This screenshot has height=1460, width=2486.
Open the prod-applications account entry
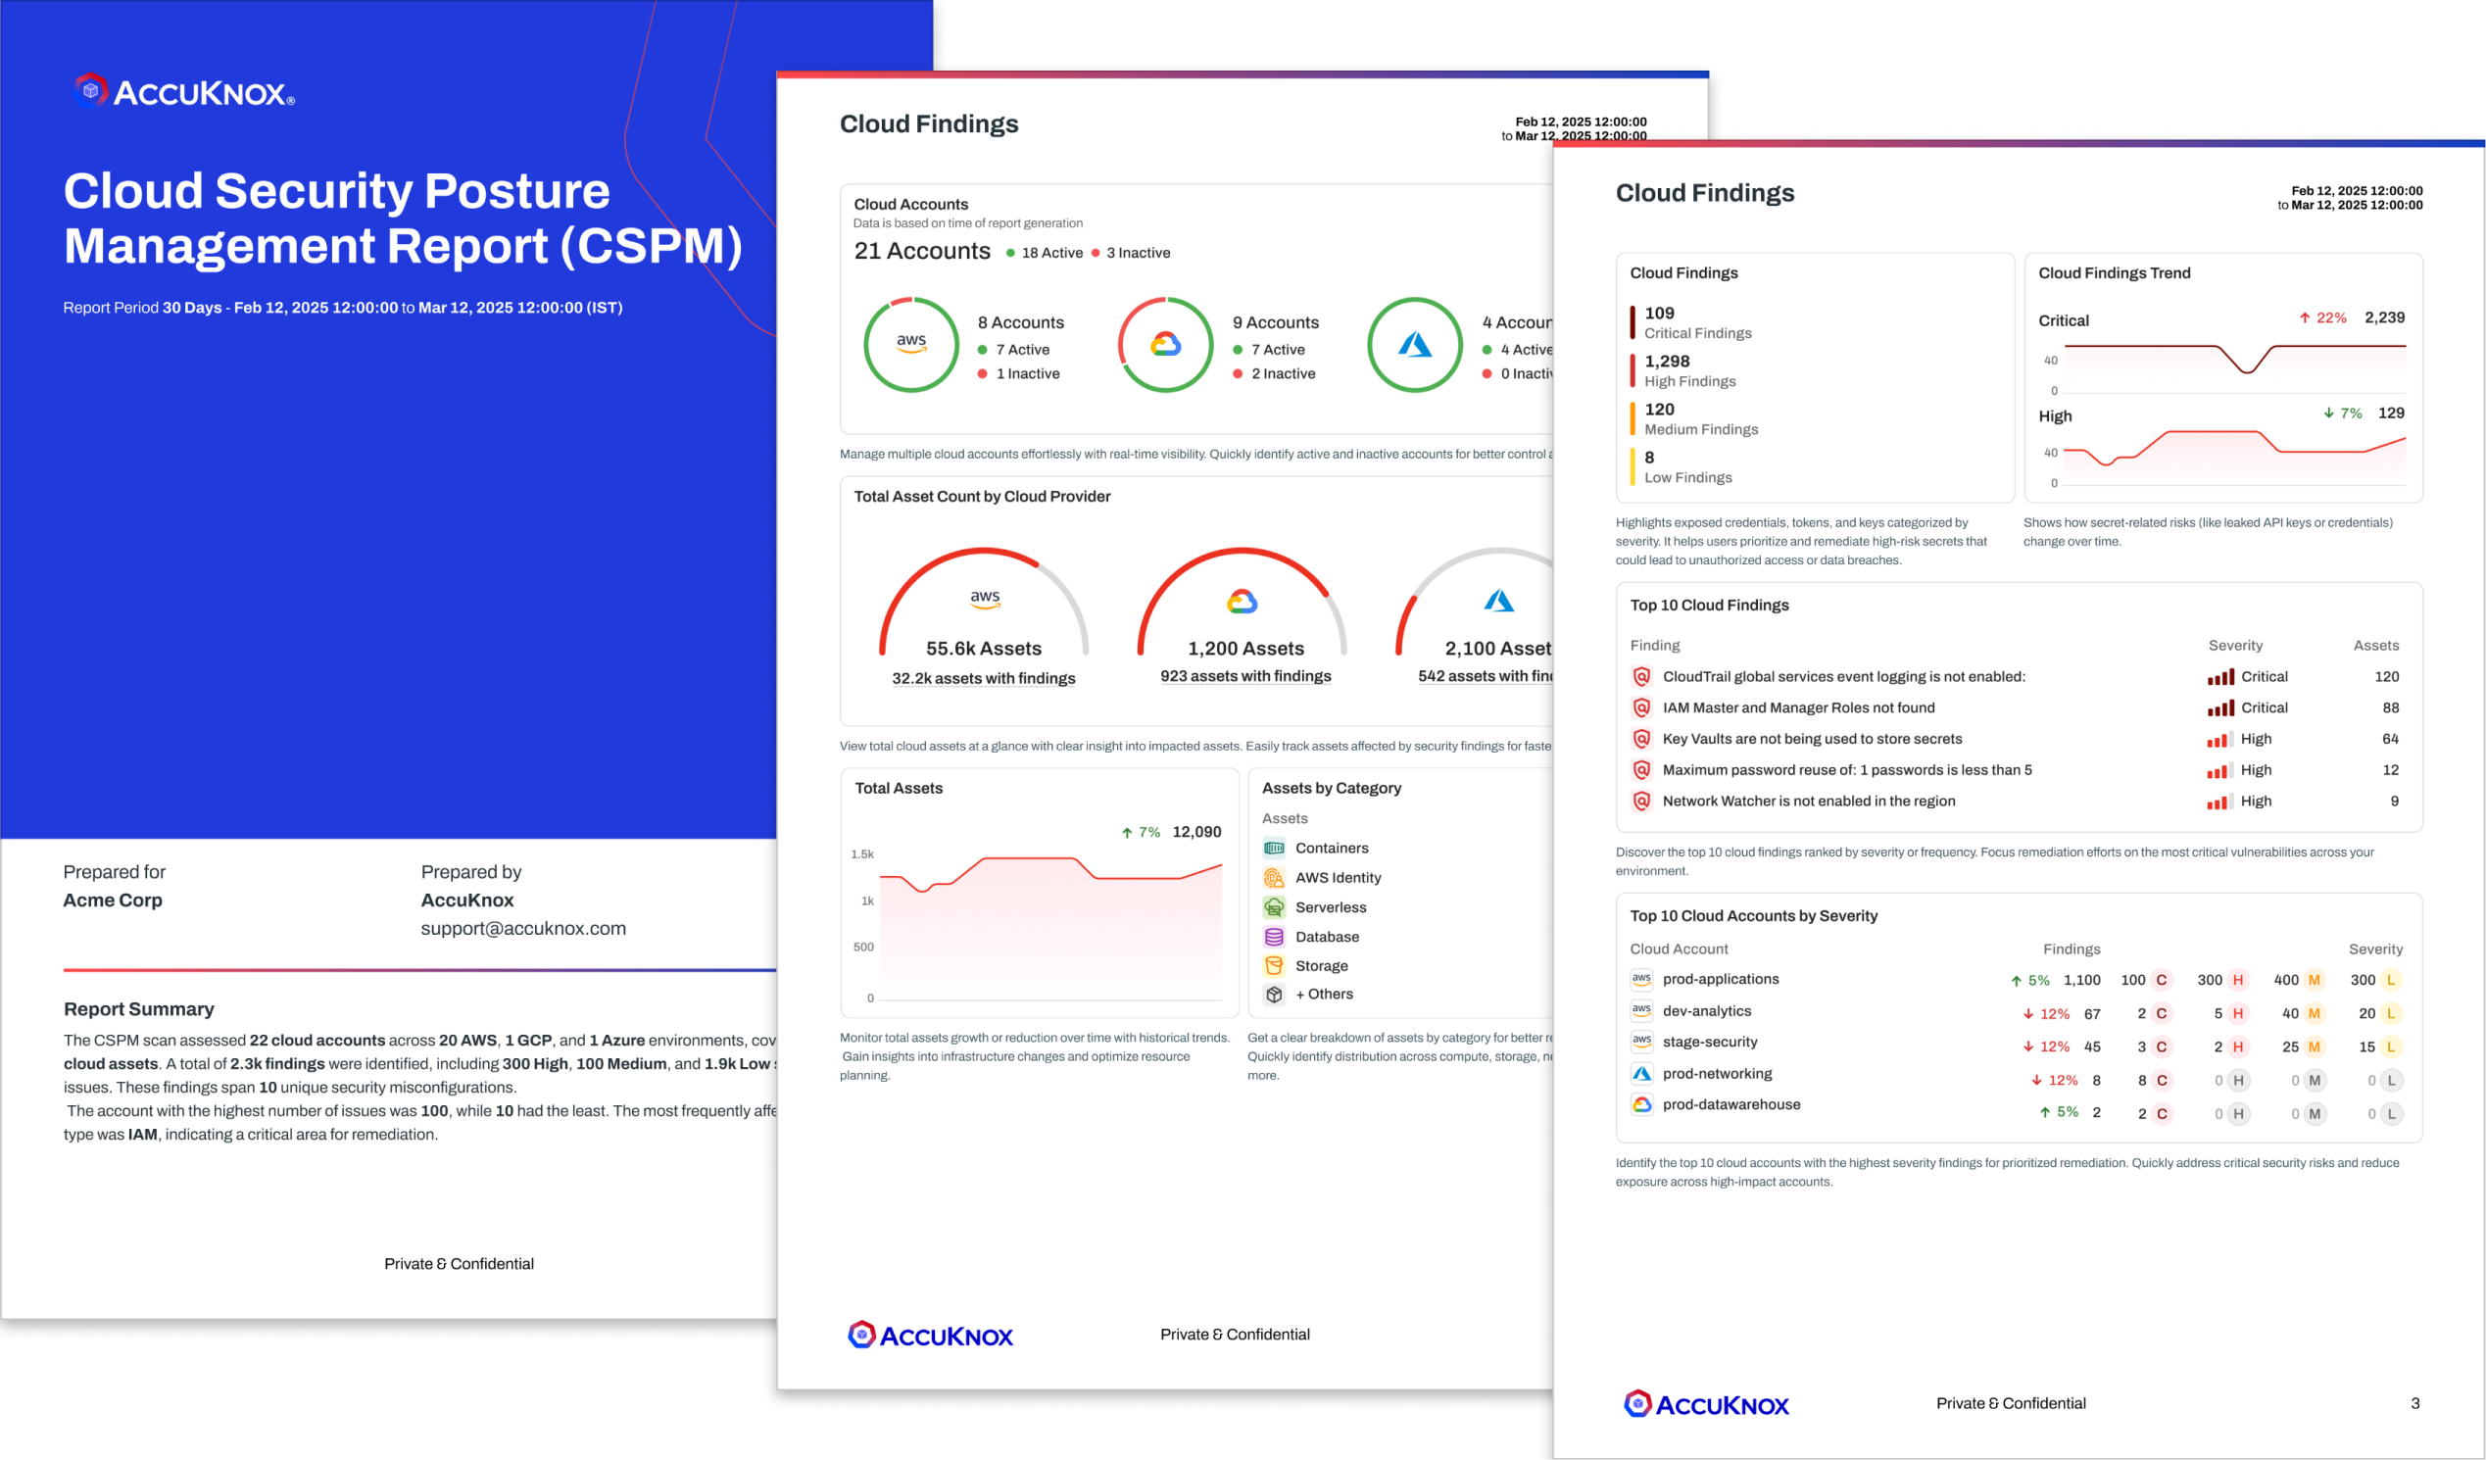click(1721, 979)
